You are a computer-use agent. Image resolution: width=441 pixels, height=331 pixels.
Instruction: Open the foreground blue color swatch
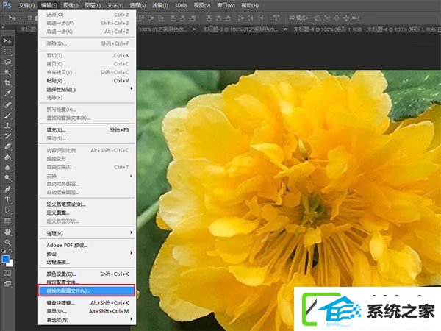point(5,259)
